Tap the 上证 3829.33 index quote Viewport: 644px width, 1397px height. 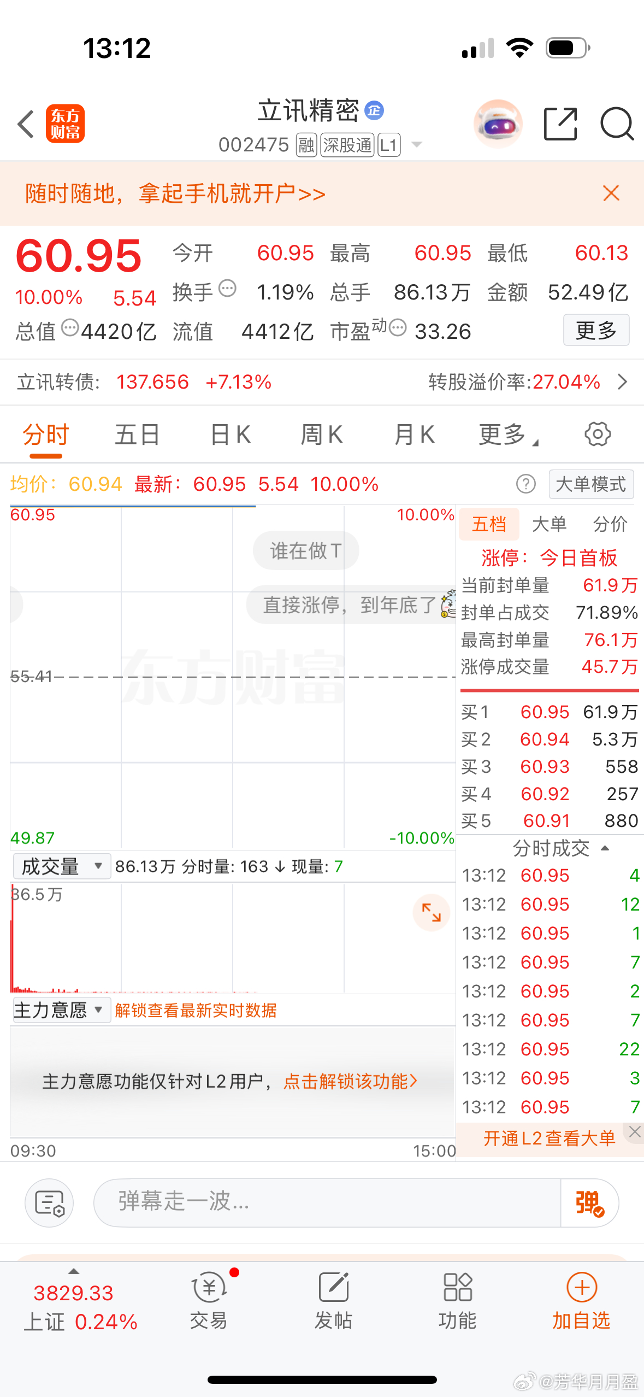point(80,1308)
